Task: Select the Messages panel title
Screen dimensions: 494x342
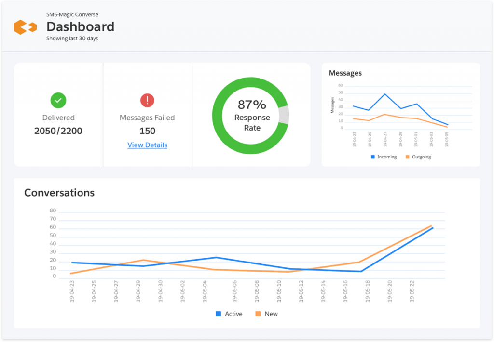Action: 345,73
